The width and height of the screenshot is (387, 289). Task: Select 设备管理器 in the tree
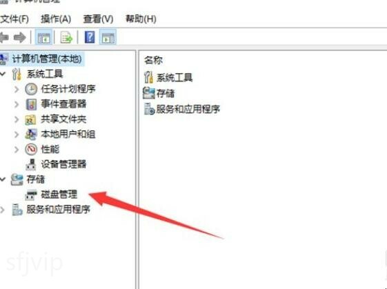(63, 164)
